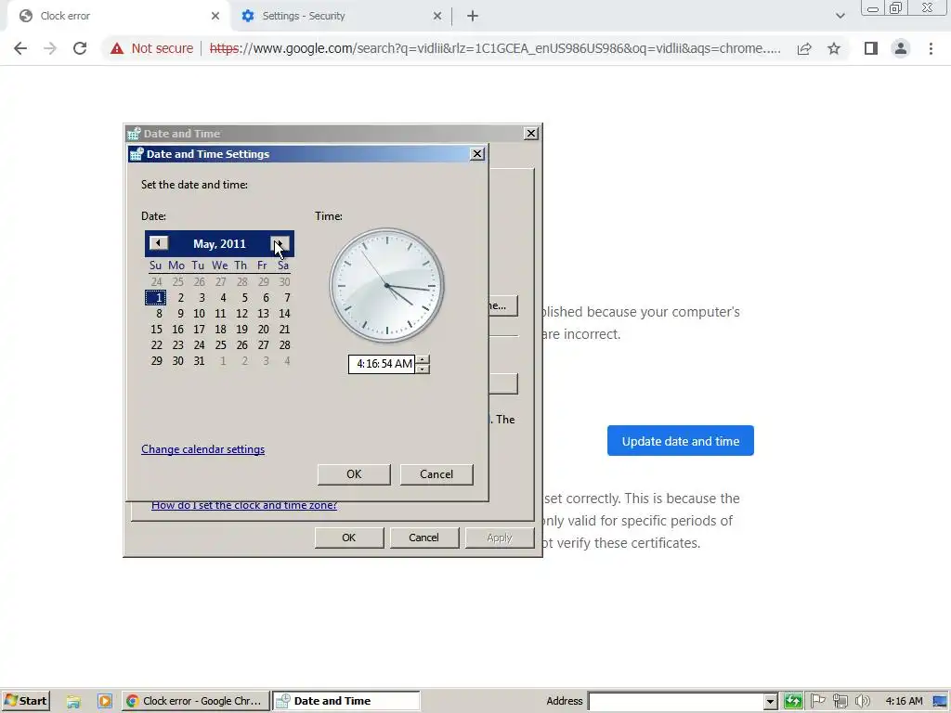This screenshot has height=713, width=951.
Task: Increase time with the up spinner arrow
Action: 423,359
